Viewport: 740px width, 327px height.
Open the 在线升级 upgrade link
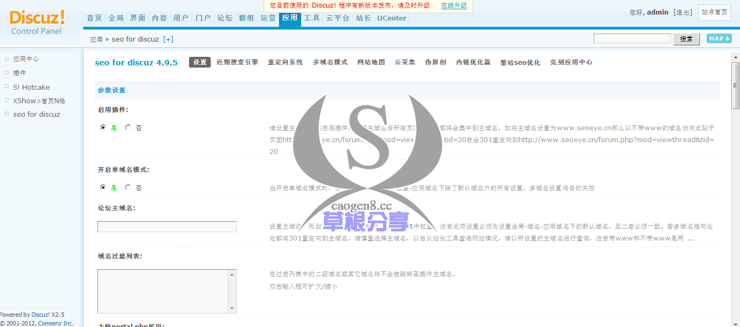(x=454, y=6)
